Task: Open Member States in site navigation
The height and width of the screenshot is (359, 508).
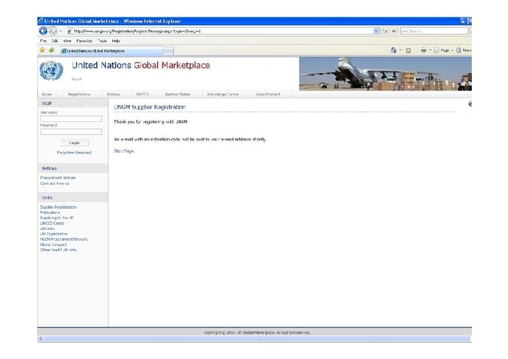Action: [177, 94]
